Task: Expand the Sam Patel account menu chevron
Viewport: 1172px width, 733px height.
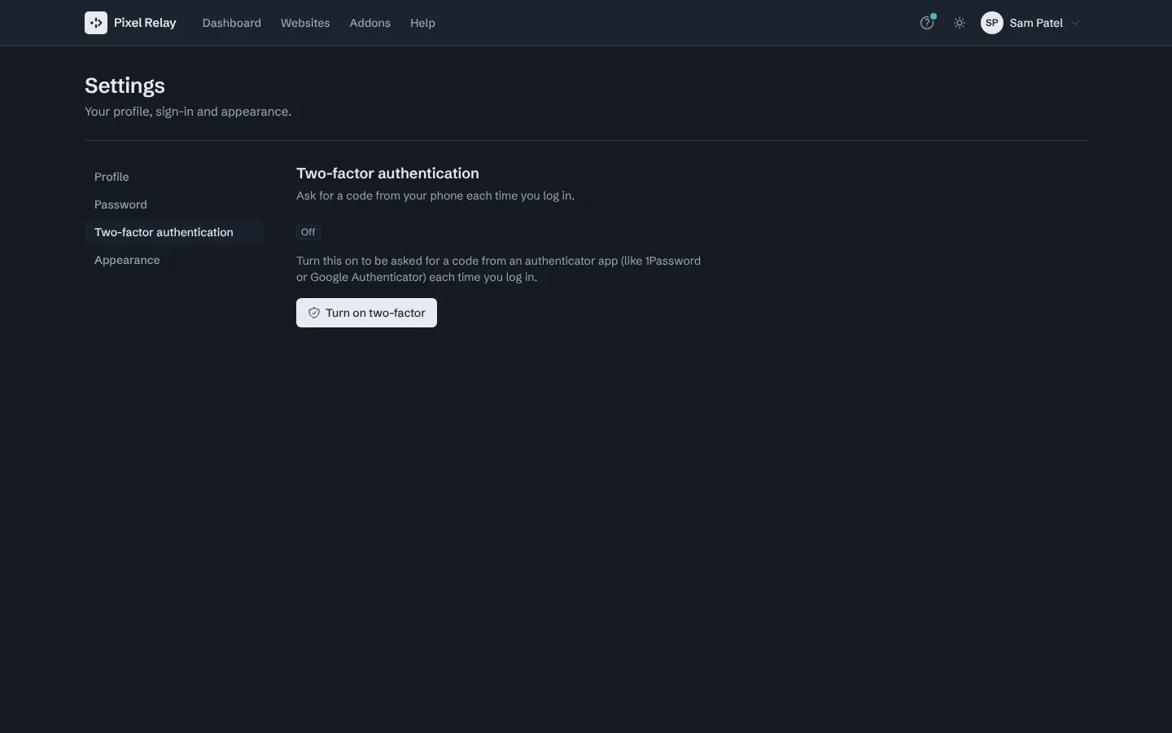Action: pos(1075,23)
